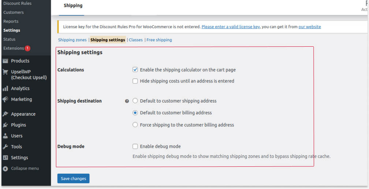Open UpsellWP (Checkout Upsell) menu

[29, 75]
